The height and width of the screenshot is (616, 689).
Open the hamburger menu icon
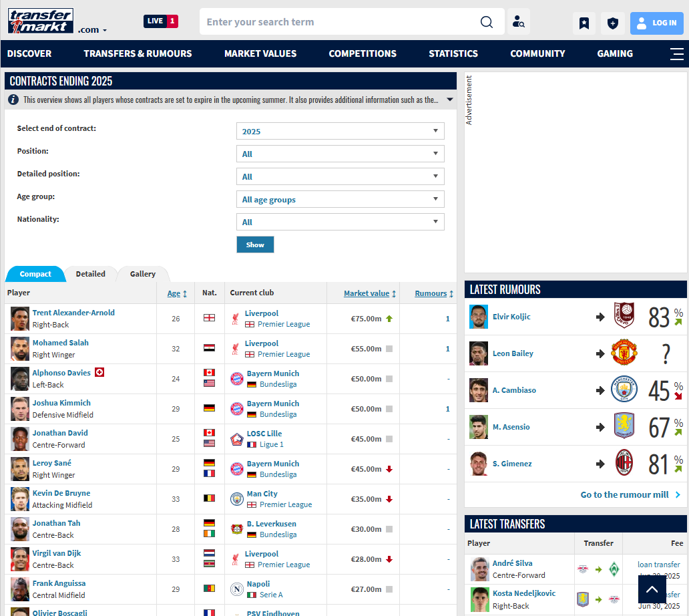click(677, 53)
